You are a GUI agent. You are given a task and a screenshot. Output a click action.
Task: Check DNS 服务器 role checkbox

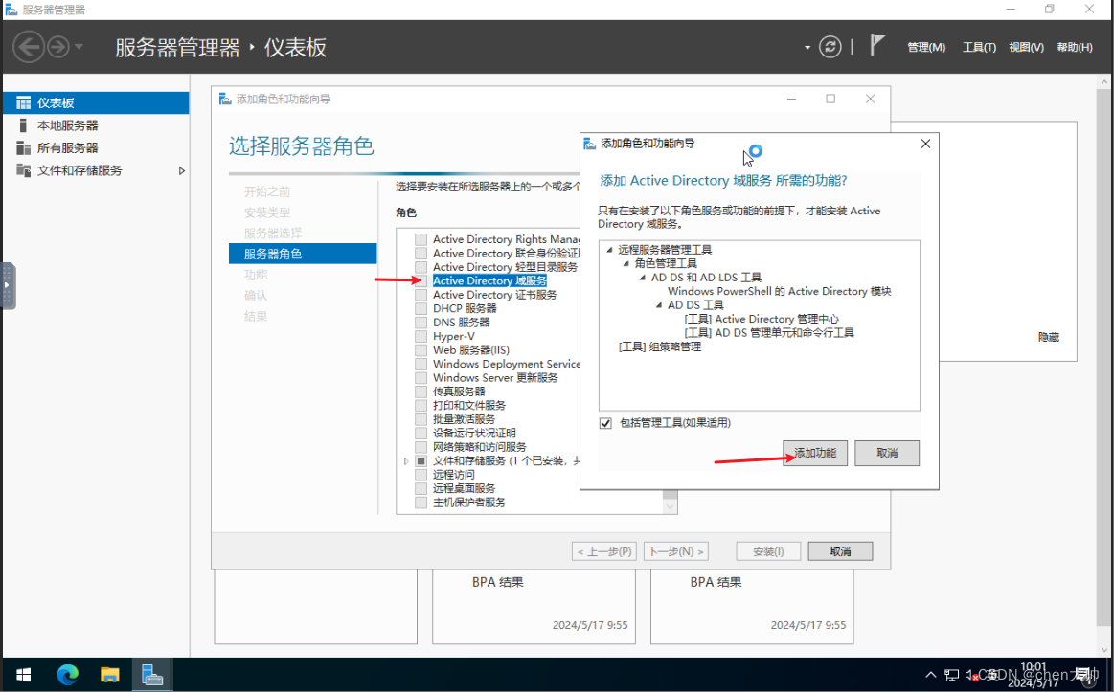[421, 323]
